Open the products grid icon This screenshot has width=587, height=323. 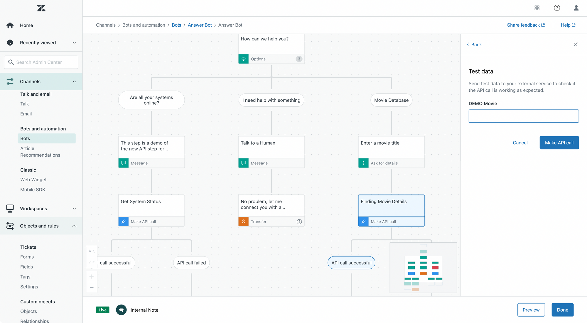537,8
